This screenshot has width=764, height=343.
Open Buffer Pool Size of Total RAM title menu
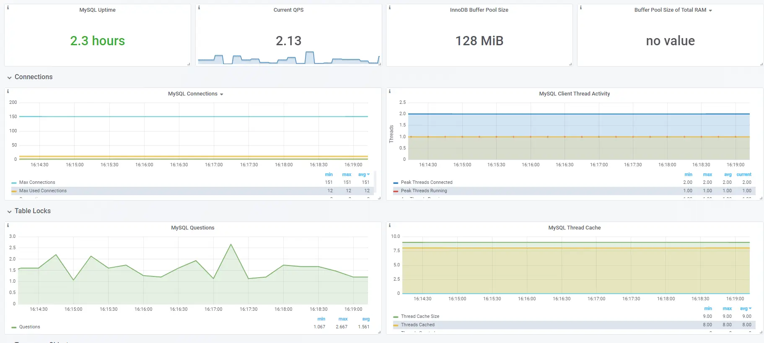(x=673, y=10)
